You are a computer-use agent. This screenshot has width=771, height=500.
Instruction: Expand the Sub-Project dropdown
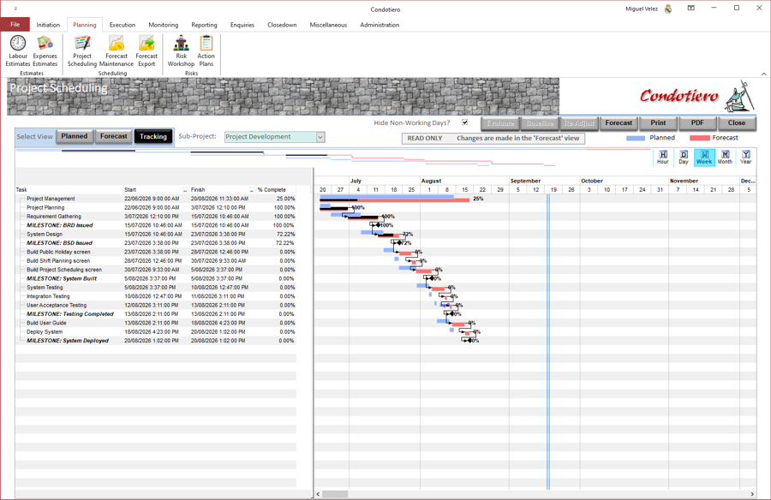point(320,137)
